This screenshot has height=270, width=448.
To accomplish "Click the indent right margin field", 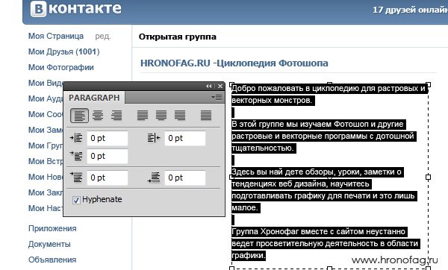I will (x=185, y=139).
